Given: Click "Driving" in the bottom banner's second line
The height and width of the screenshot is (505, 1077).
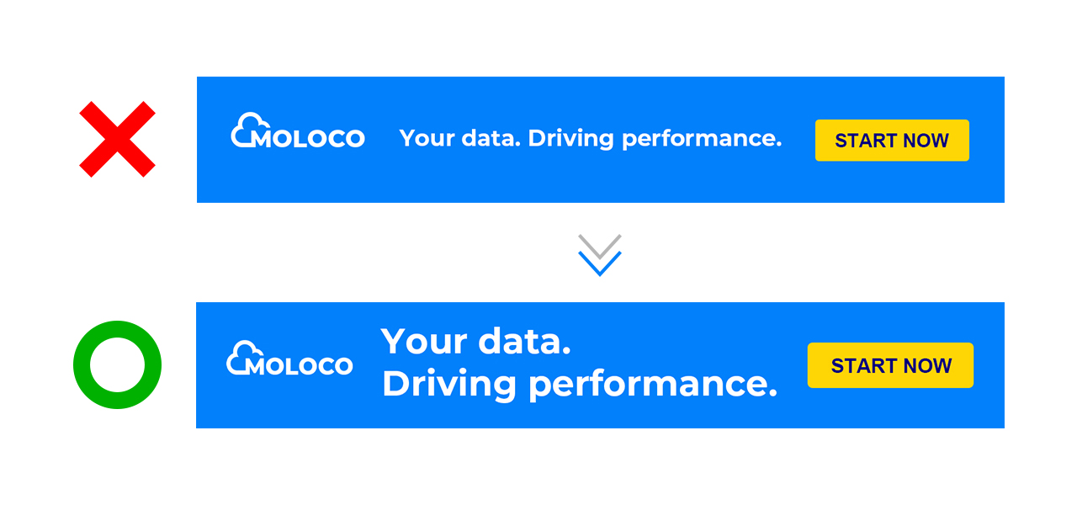Looking at the screenshot, I should point(449,384).
